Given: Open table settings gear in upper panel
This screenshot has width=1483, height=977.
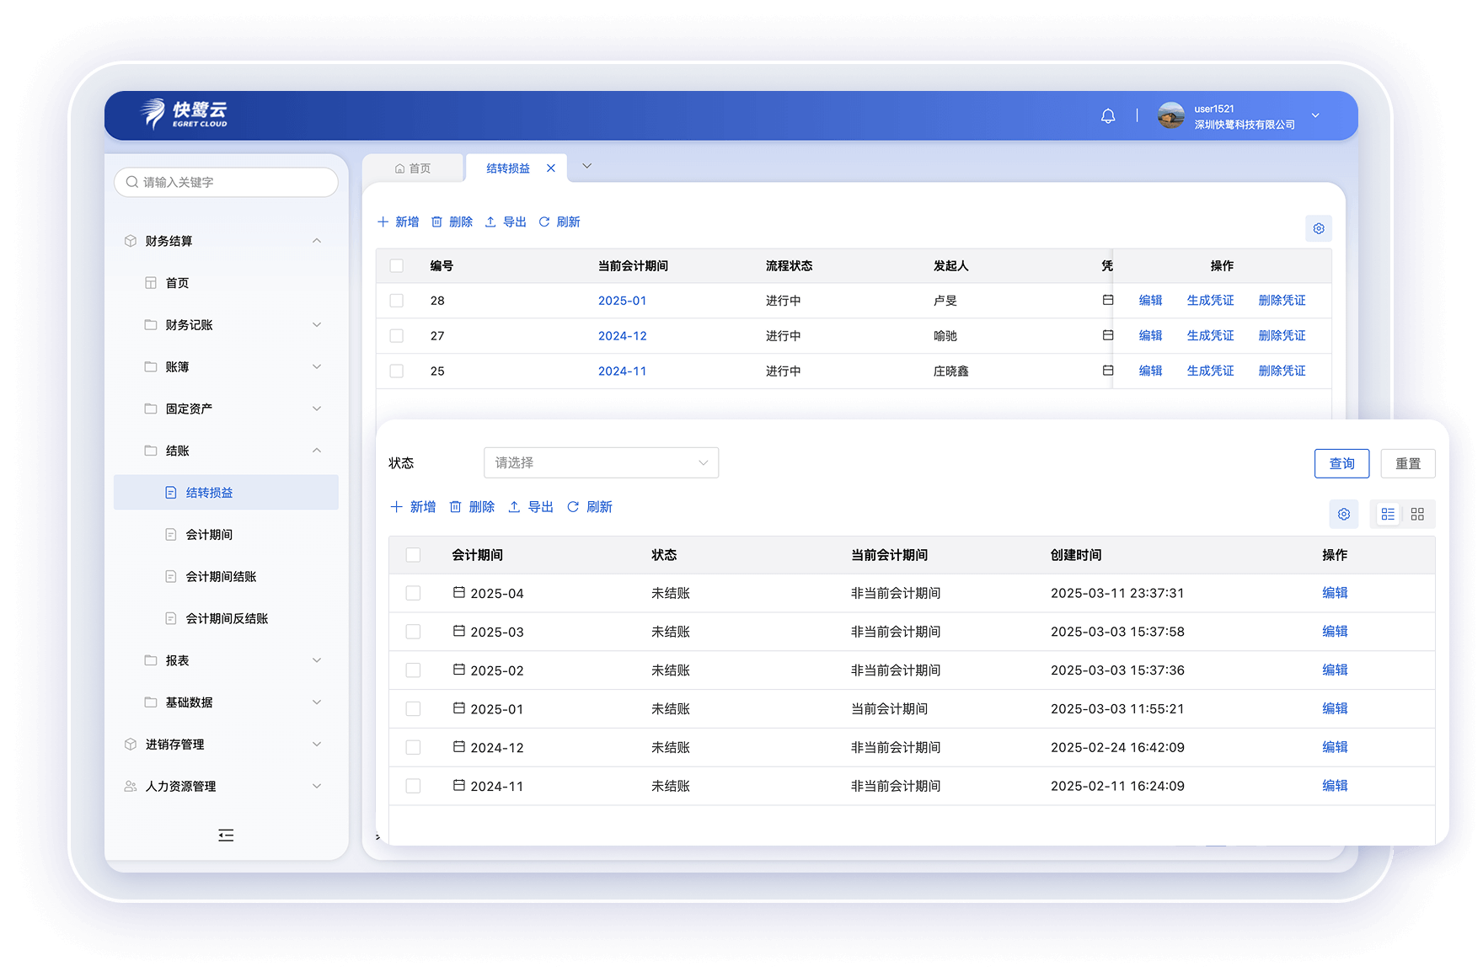Looking at the screenshot, I should [x=1319, y=228].
